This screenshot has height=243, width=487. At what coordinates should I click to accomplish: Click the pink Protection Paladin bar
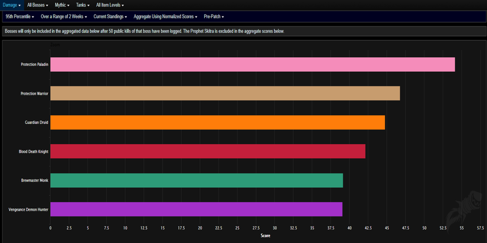pos(253,64)
